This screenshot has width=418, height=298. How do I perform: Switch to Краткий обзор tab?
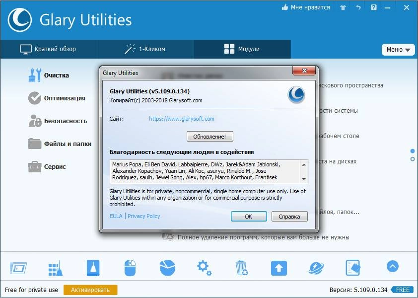(x=48, y=49)
